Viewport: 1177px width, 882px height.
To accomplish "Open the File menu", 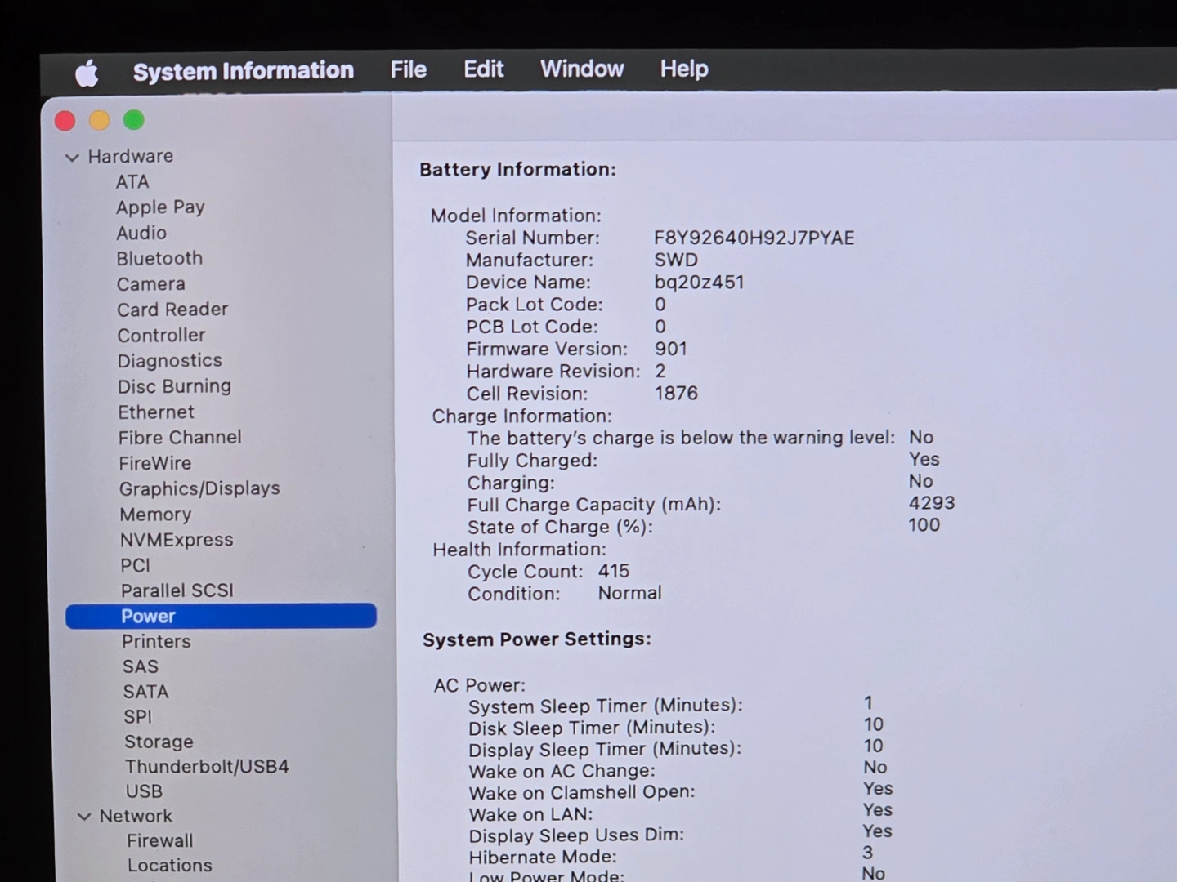I will pos(409,69).
